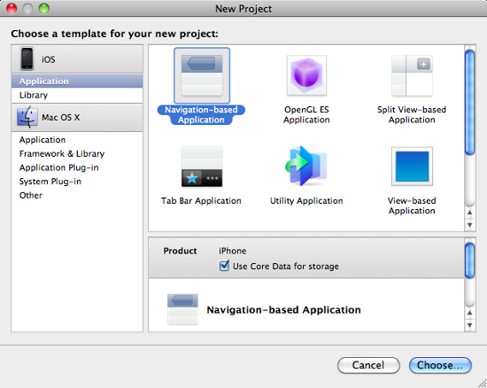Click the Finder icon beside Mac OS X
This screenshot has height=388, width=487.
27,117
